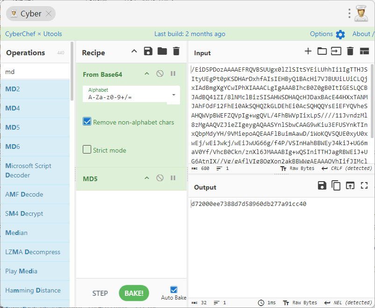The height and width of the screenshot is (308, 375).
Task: Select Play Media operation
Action: [35, 271]
